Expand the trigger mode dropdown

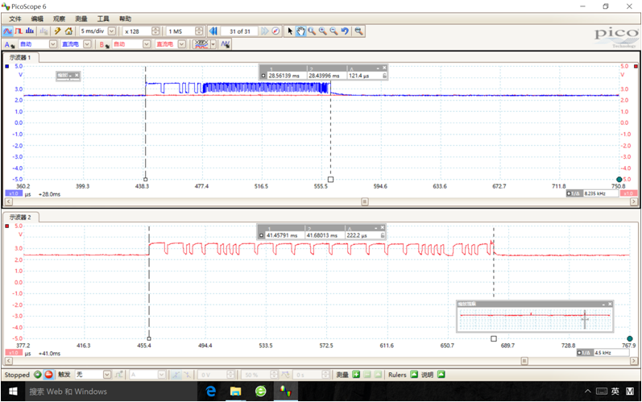[107, 375]
